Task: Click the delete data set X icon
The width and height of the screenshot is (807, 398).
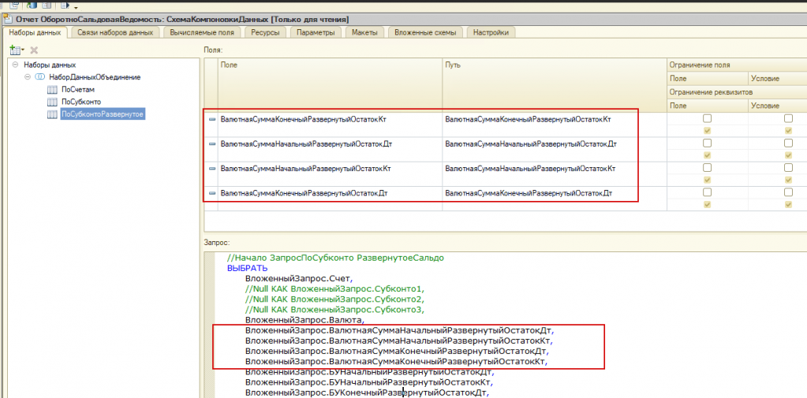Action: tap(34, 50)
